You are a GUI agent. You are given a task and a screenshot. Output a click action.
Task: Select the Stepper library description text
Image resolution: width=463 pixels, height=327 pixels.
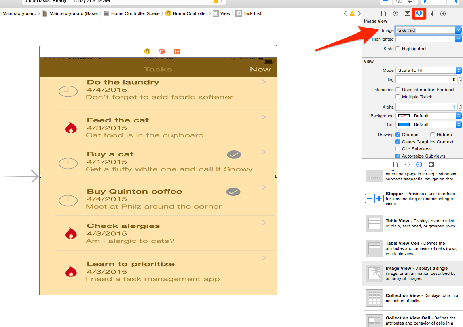(x=420, y=199)
